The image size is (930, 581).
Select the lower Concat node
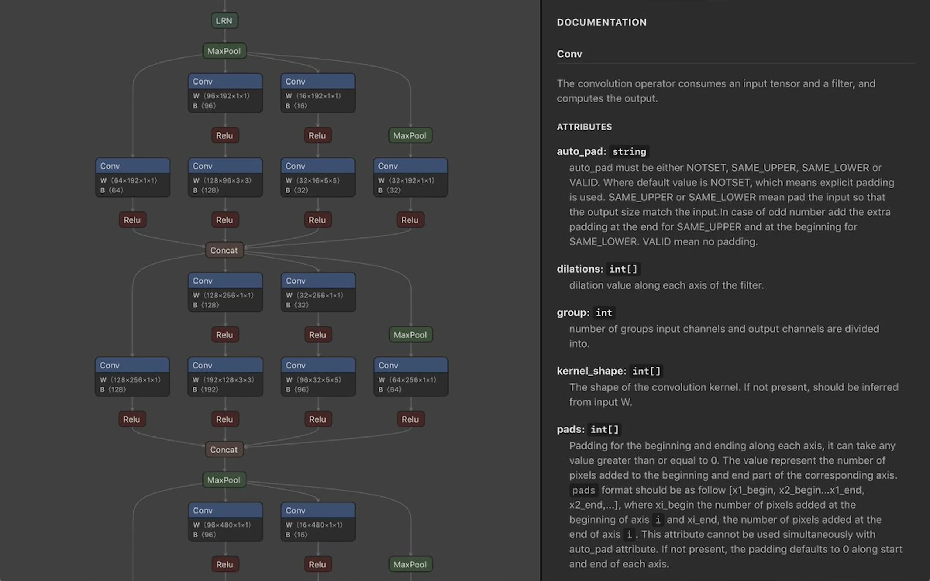tap(224, 450)
